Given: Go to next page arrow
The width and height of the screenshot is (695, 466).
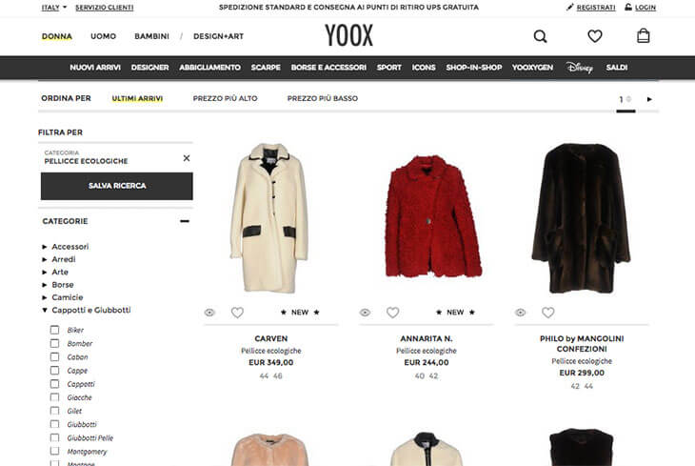Looking at the screenshot, I should (x=649, y=99).
